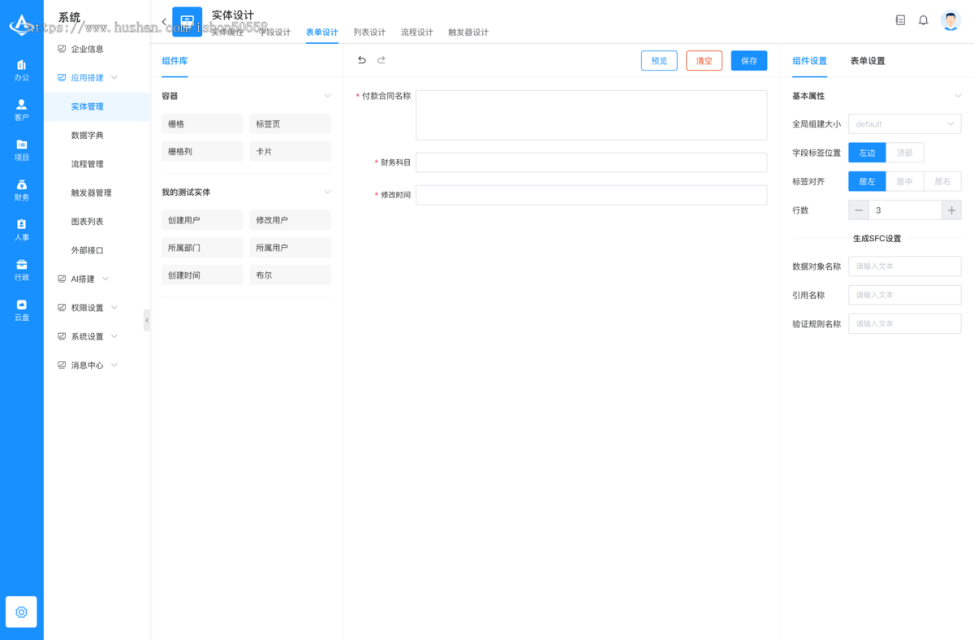Open the notes document icon in header

[x=900, y=20]
